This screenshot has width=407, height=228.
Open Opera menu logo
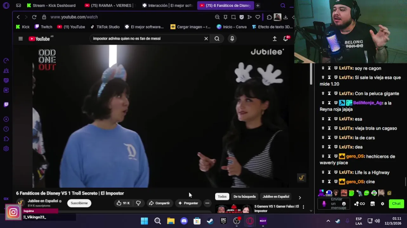click(6, 5)
